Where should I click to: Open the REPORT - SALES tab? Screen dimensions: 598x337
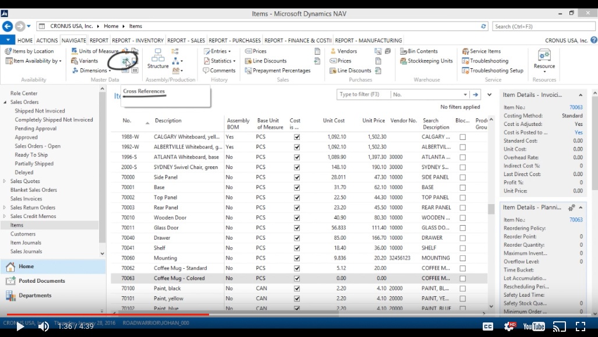pos(186,40)
